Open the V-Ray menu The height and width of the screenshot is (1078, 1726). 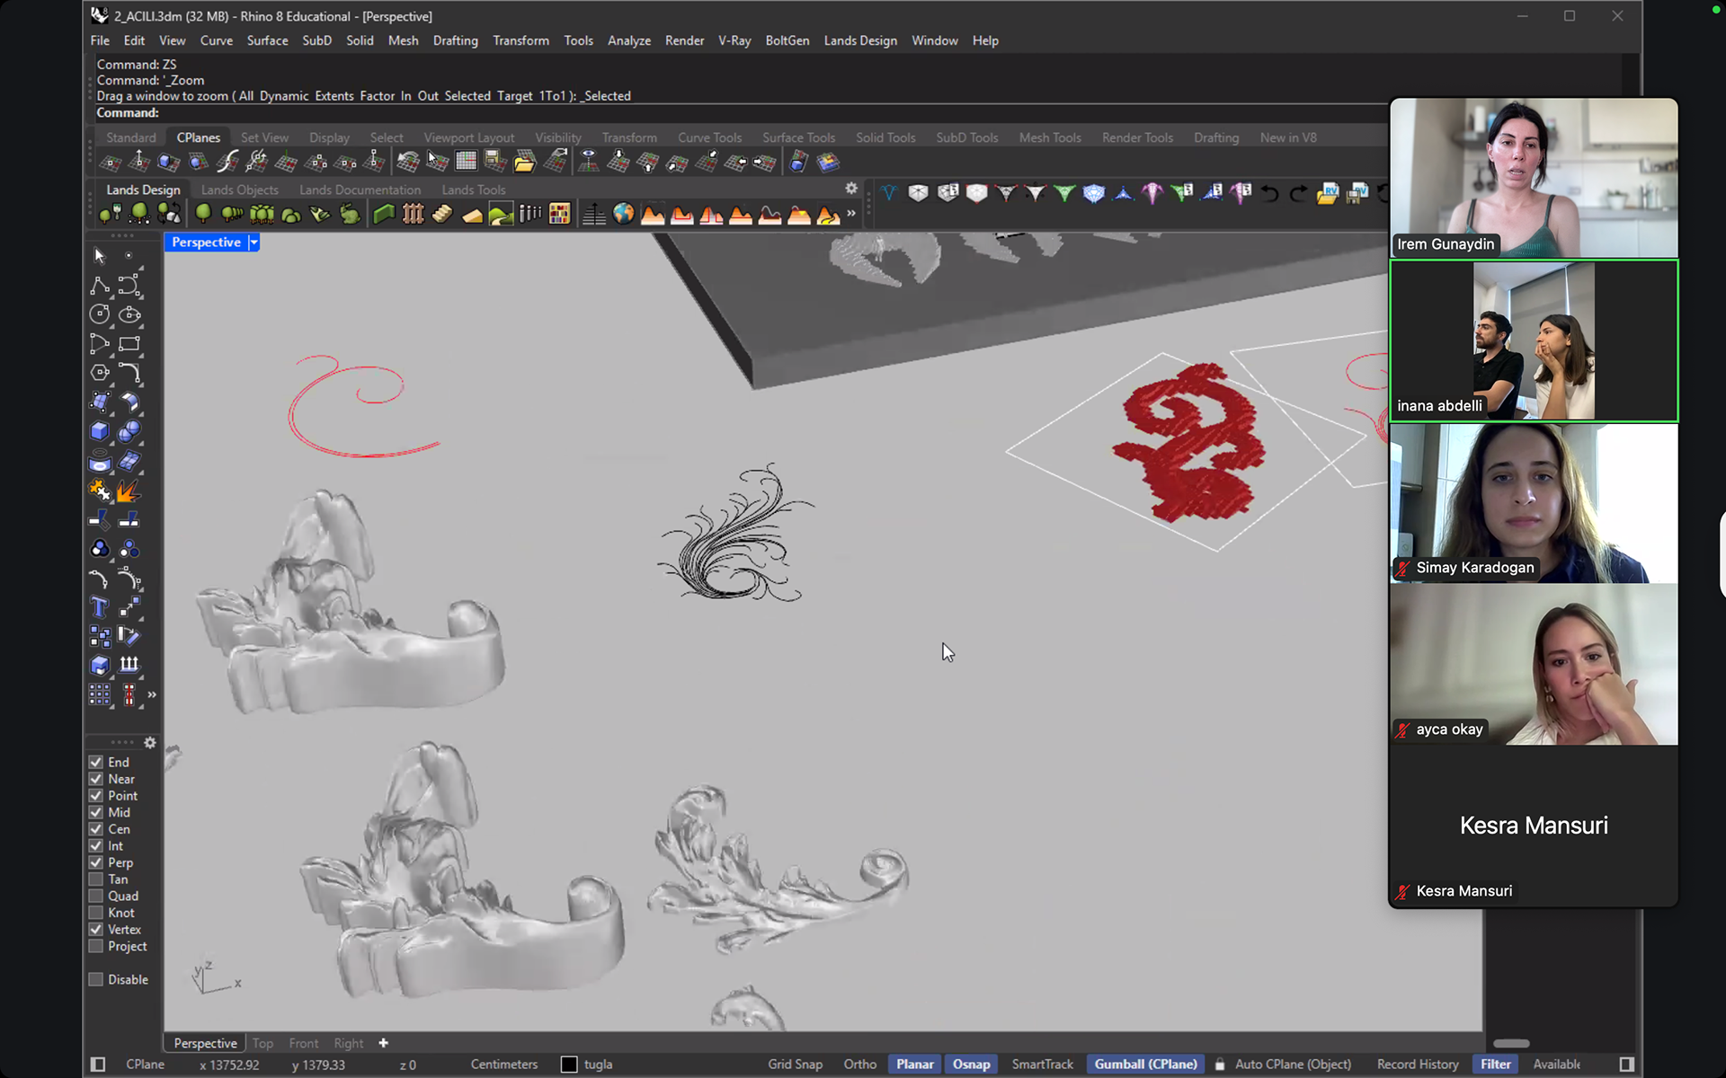point(734,40)
